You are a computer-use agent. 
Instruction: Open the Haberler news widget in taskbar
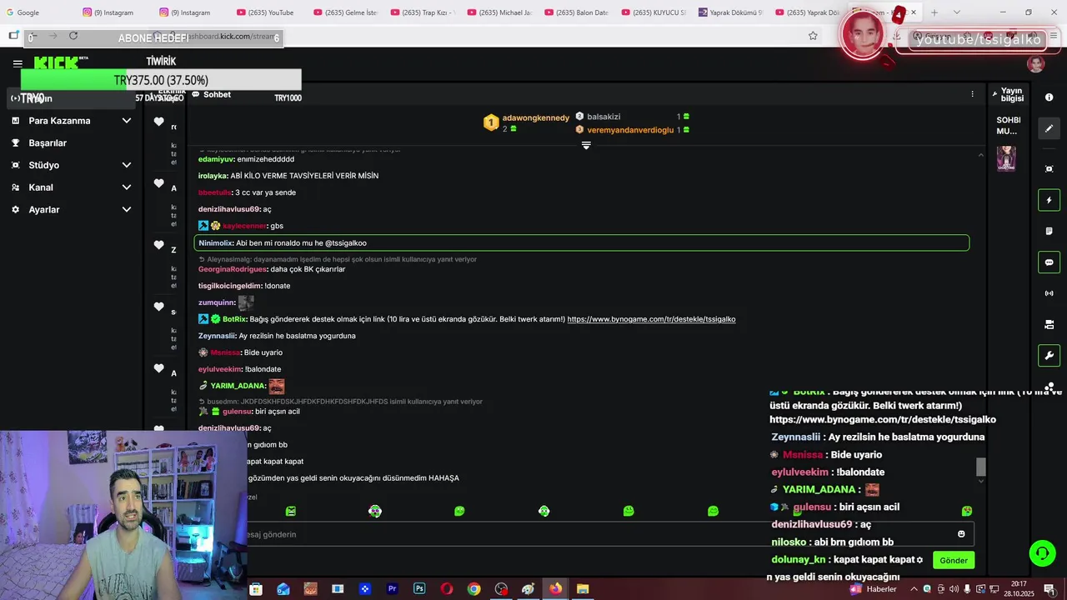[x=874, y=589]
